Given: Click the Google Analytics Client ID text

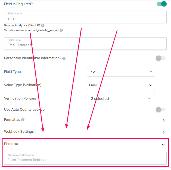Looking at the screenshot, I should (x=22, y=25).
